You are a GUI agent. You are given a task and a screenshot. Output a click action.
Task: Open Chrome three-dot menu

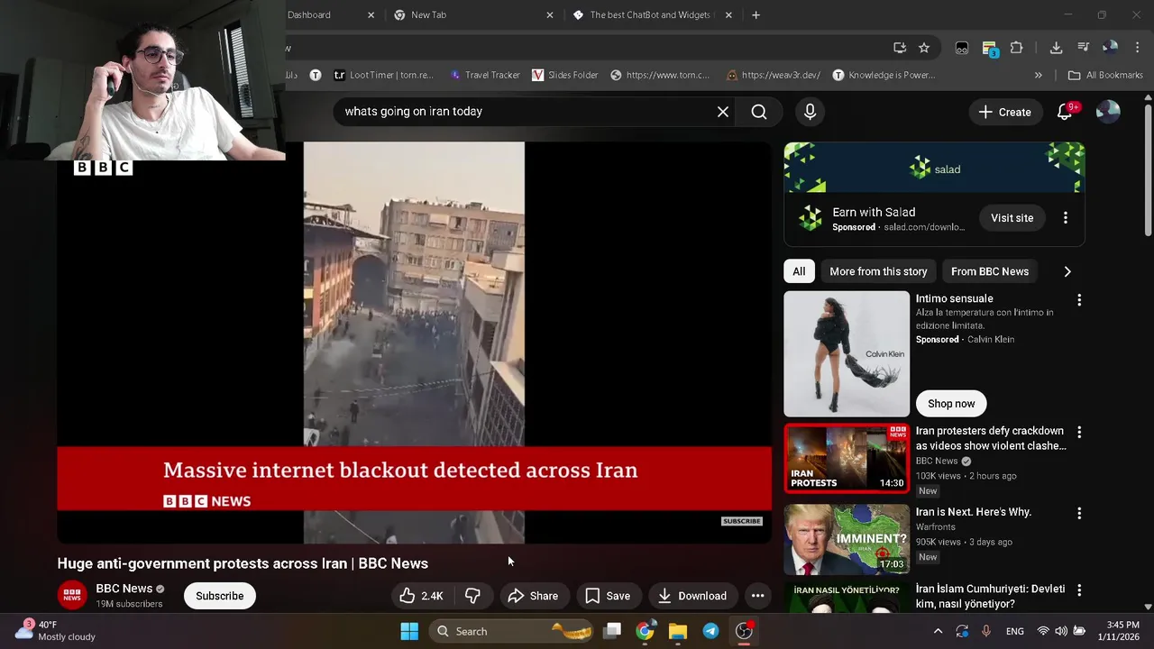pos(1137,48)
